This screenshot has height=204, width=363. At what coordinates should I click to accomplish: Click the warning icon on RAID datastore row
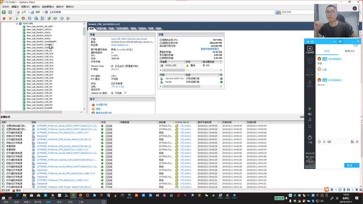[188, 66]
